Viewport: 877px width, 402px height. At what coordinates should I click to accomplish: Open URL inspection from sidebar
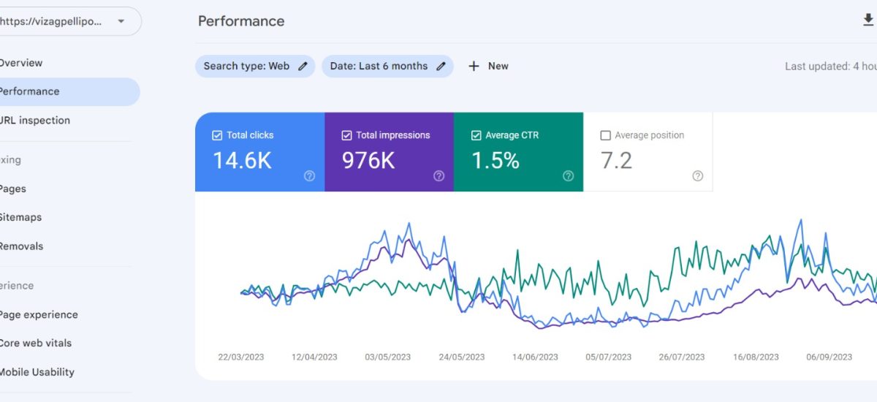34,121
